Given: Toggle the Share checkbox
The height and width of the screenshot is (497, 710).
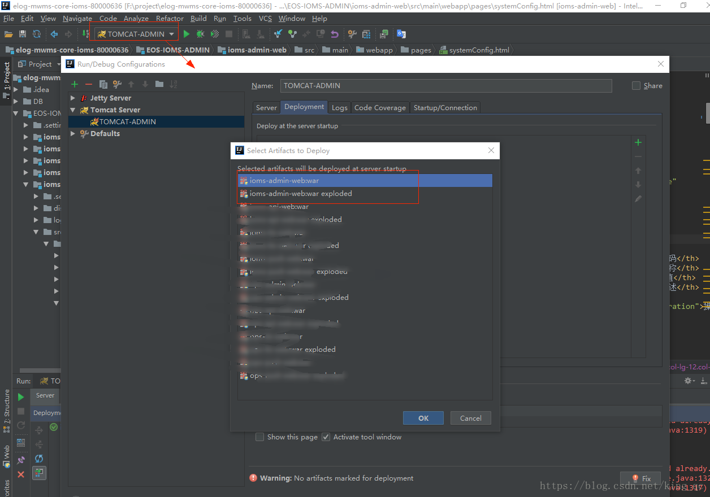Looking at the screenshot, I should click(x=637, y=86).
